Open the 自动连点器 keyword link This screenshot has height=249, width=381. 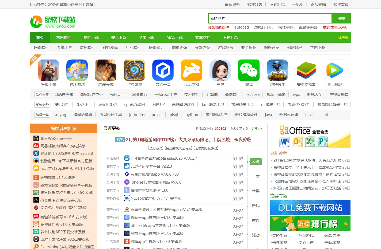64,94
